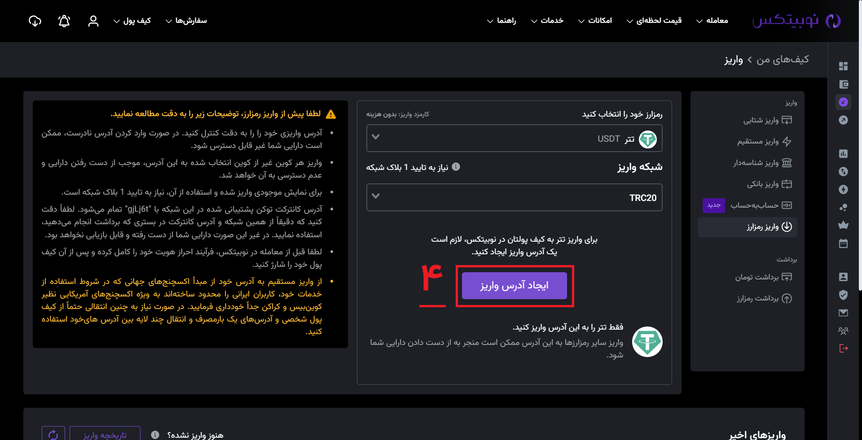862x440 pixels.
Task: Click the info icon near network confirmation text
Action: coord(456,167)
